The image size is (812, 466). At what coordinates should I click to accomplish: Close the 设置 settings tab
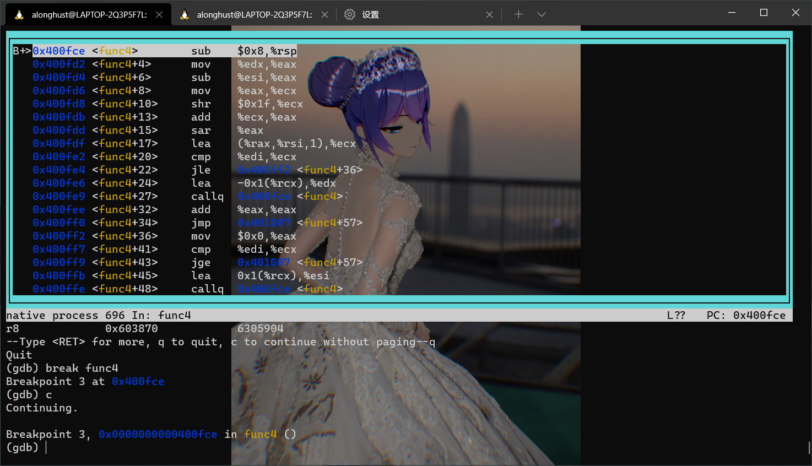coord(489,15)
